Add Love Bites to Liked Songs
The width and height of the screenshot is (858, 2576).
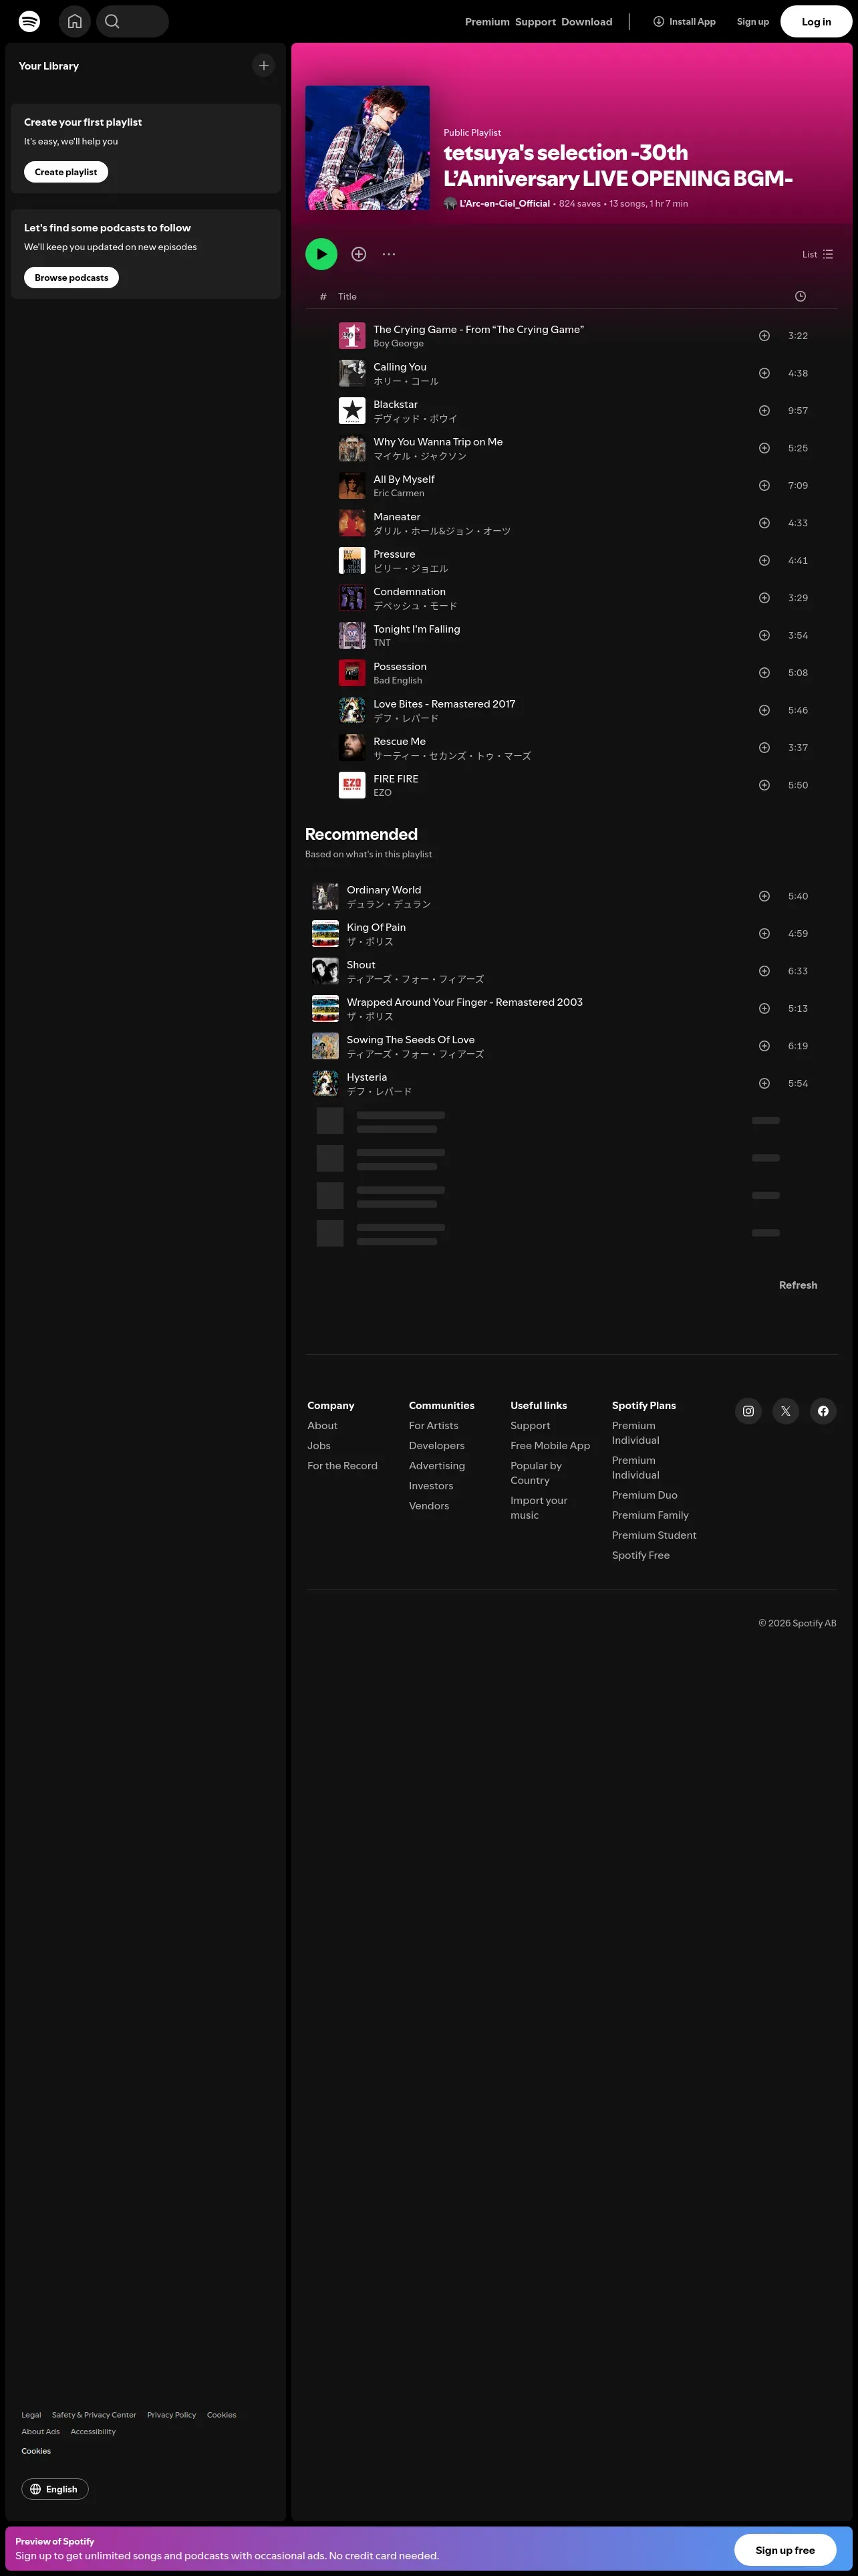tap(764, 710)
